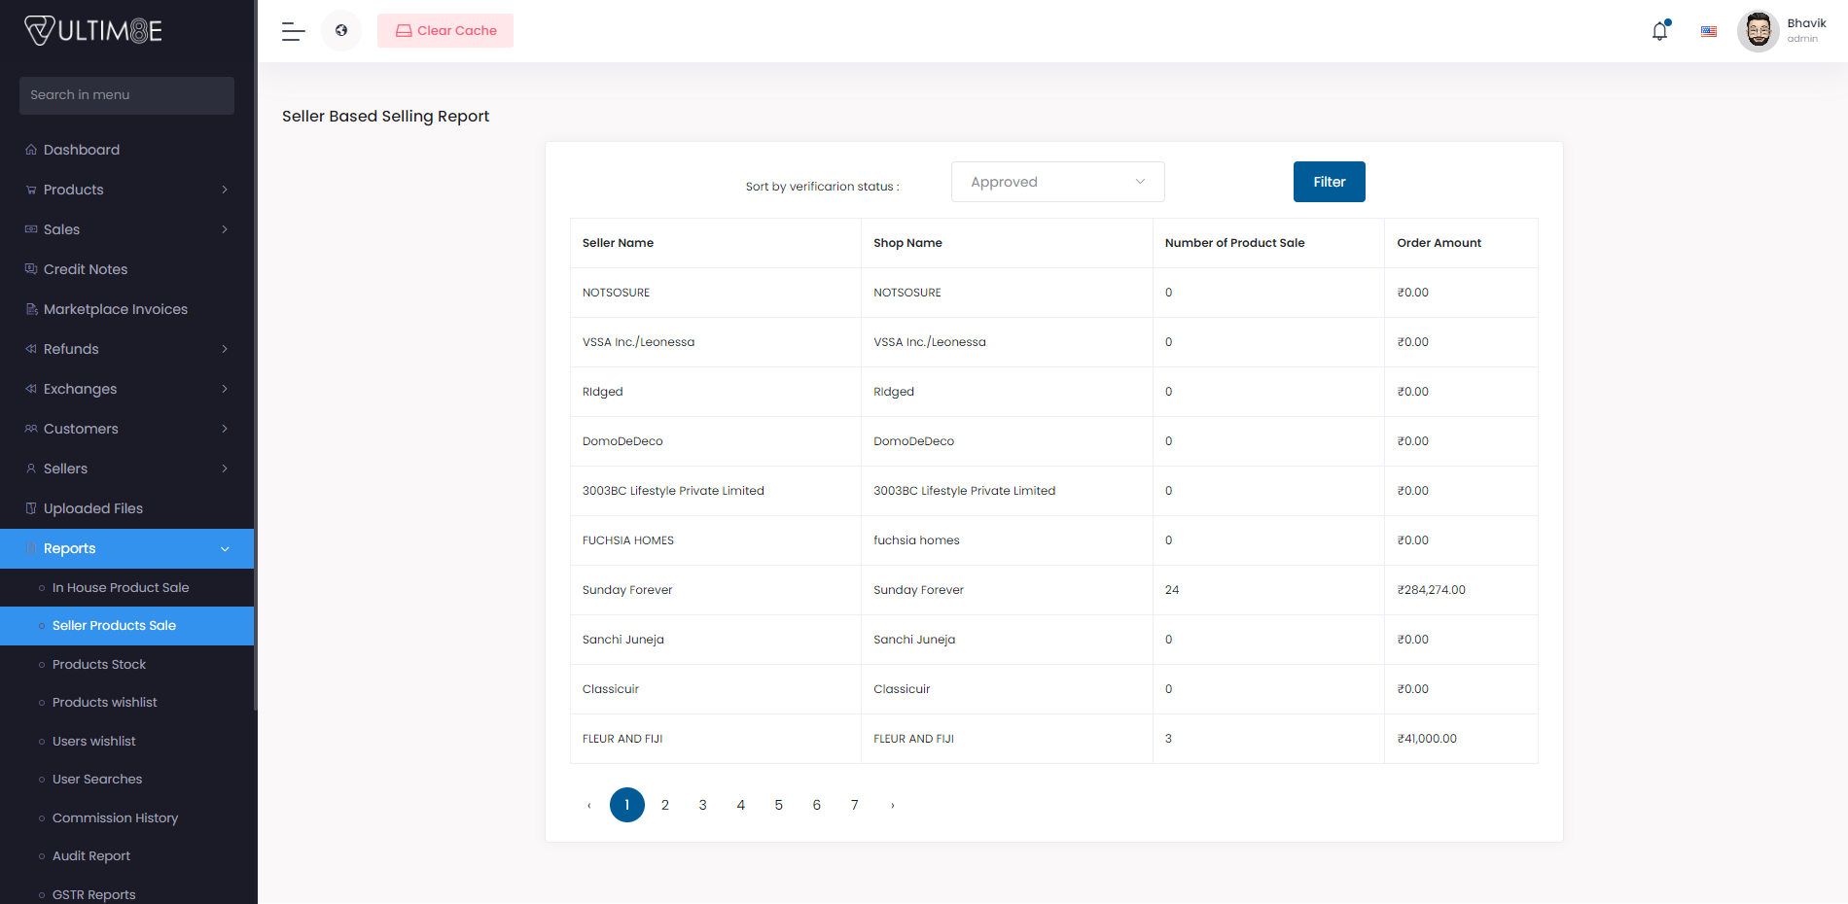
Task: Open Dashboard from the sidebar
Action: 82,150
